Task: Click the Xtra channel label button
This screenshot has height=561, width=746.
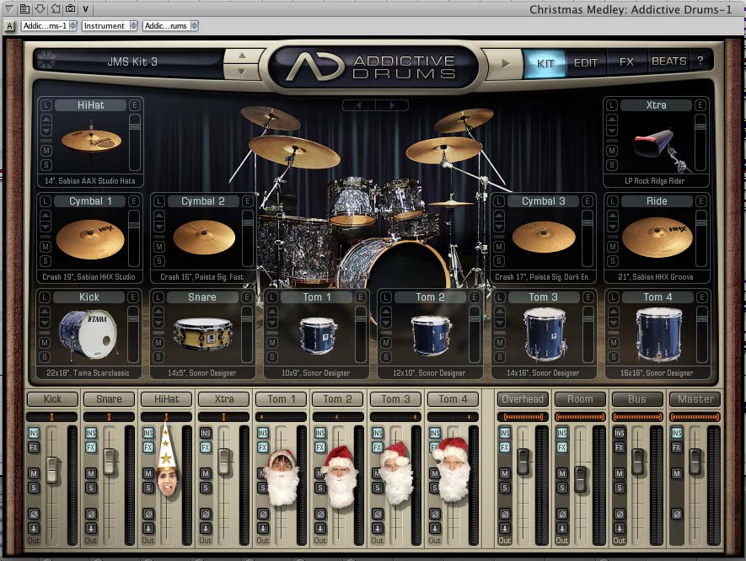Action: click(223, 399)
